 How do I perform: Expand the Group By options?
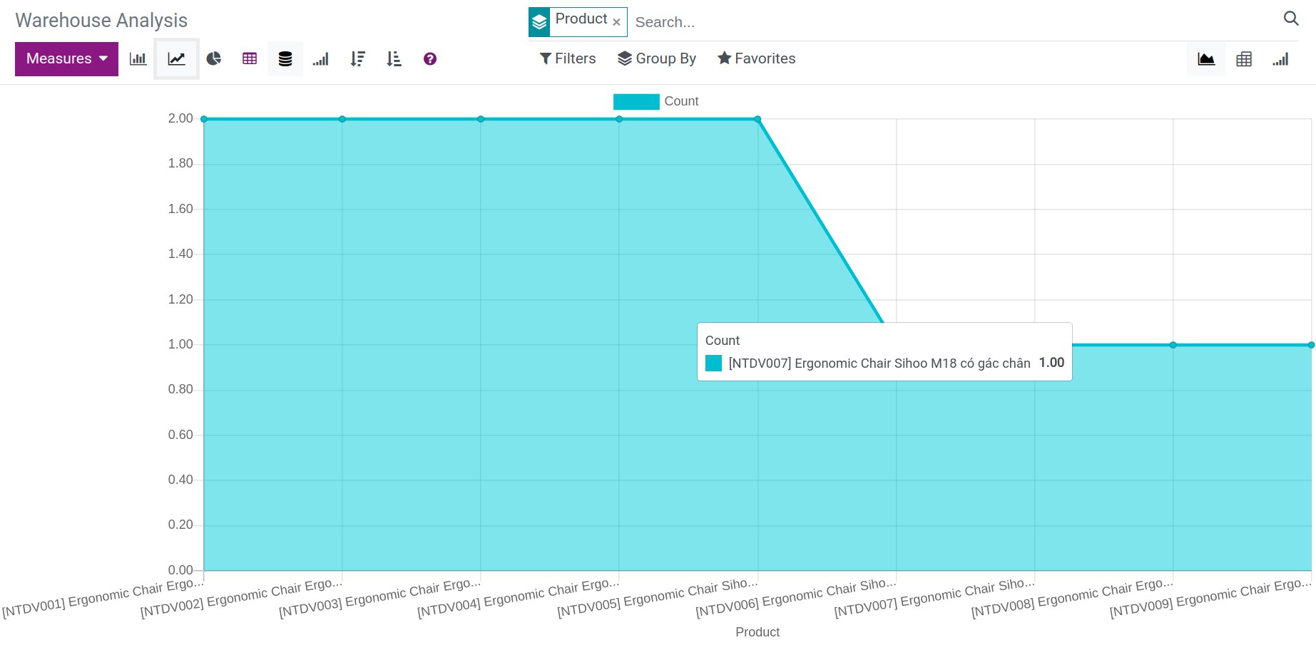click(x=657, y=58)
